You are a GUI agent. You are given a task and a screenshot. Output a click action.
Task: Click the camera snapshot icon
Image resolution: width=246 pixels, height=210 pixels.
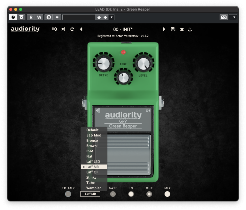[224, 17]
